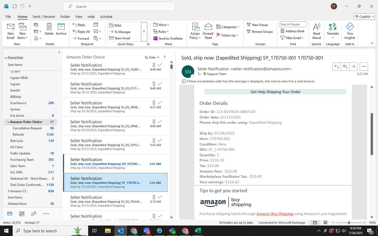Open the Assign Policy menu
Image resolution: width=378 pixels, height=236 pixels.
[x=195, y=31]
